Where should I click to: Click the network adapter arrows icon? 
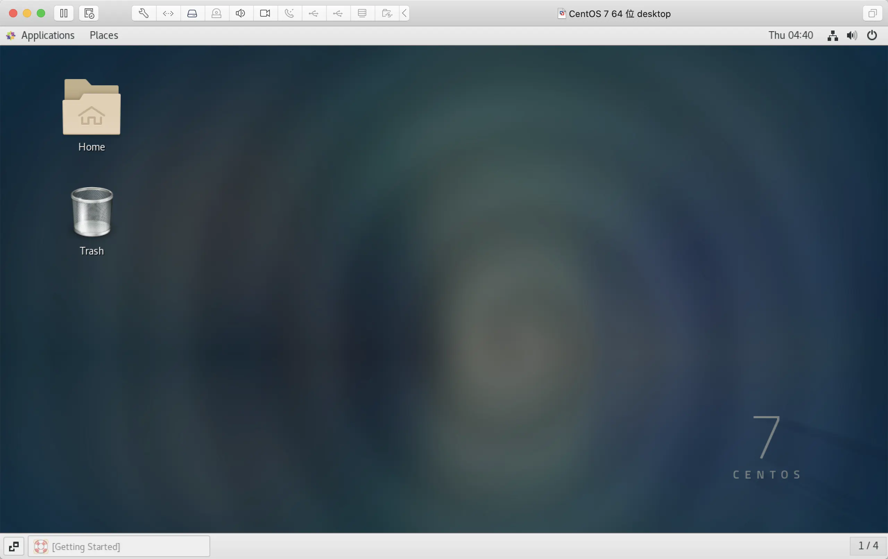168,14
